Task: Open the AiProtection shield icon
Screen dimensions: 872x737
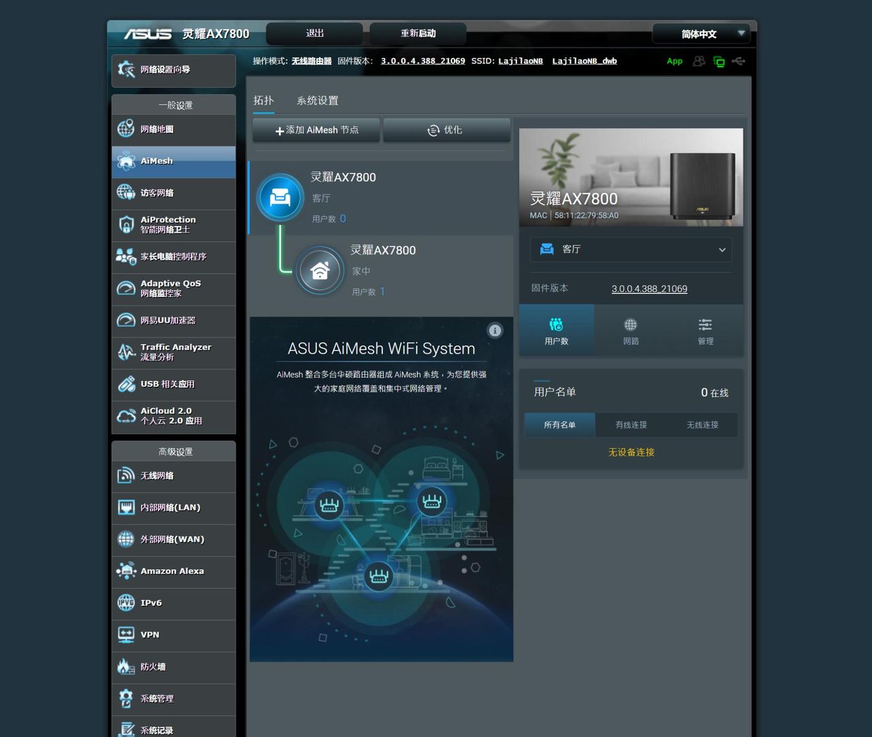Action: point(126,225)
